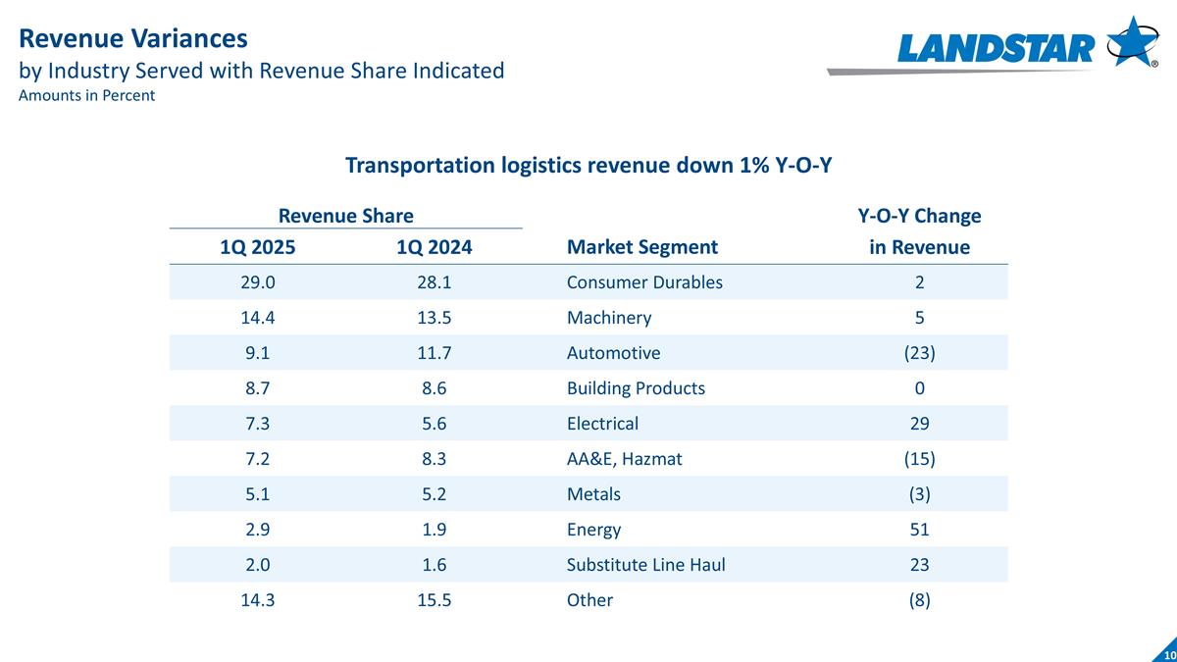Click the Machinery segment label

point(609,318)
